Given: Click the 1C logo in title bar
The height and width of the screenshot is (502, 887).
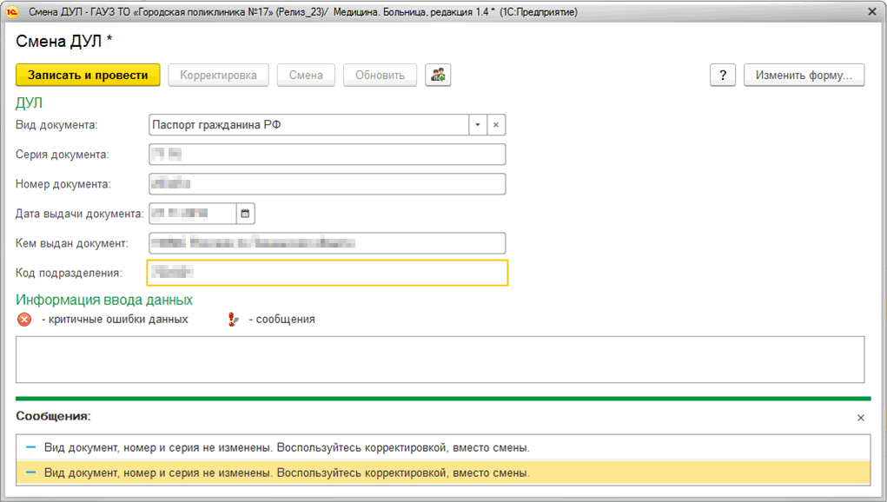Looking at the screenshot, I should click(13, 12).
